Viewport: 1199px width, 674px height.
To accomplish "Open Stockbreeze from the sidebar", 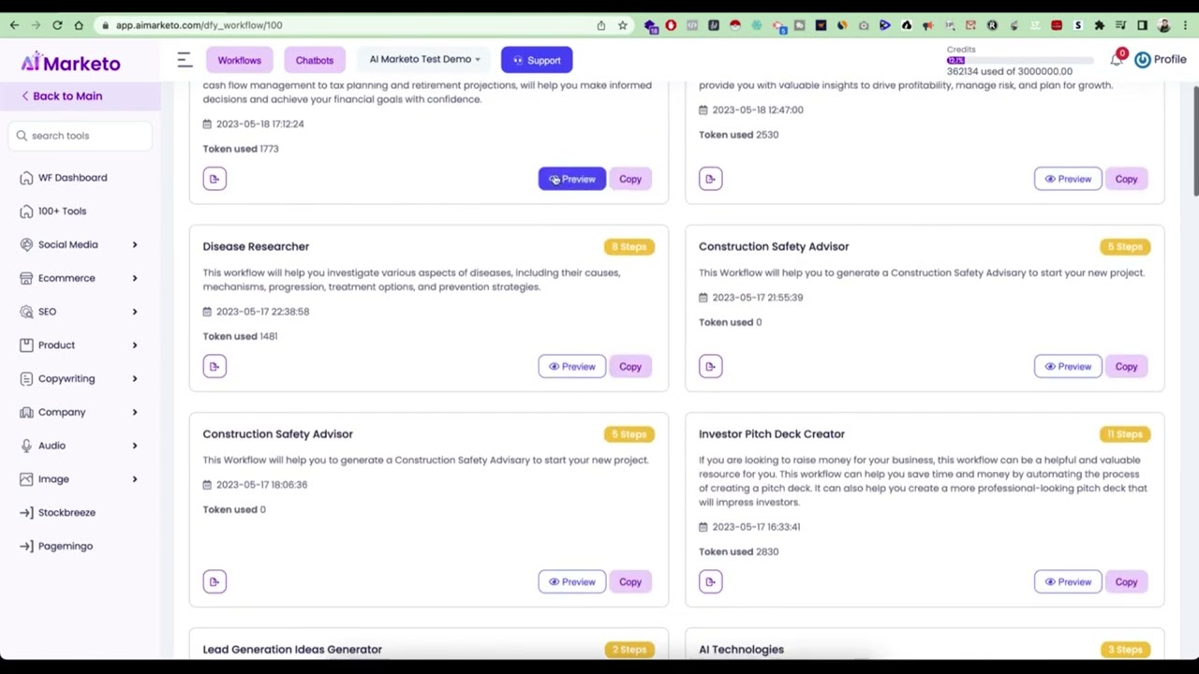I will (x=67, y=513).
